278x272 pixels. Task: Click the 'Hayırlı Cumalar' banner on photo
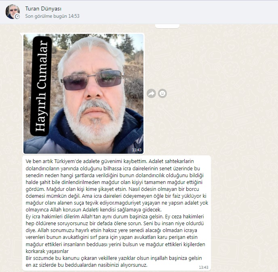coord(41,86)
